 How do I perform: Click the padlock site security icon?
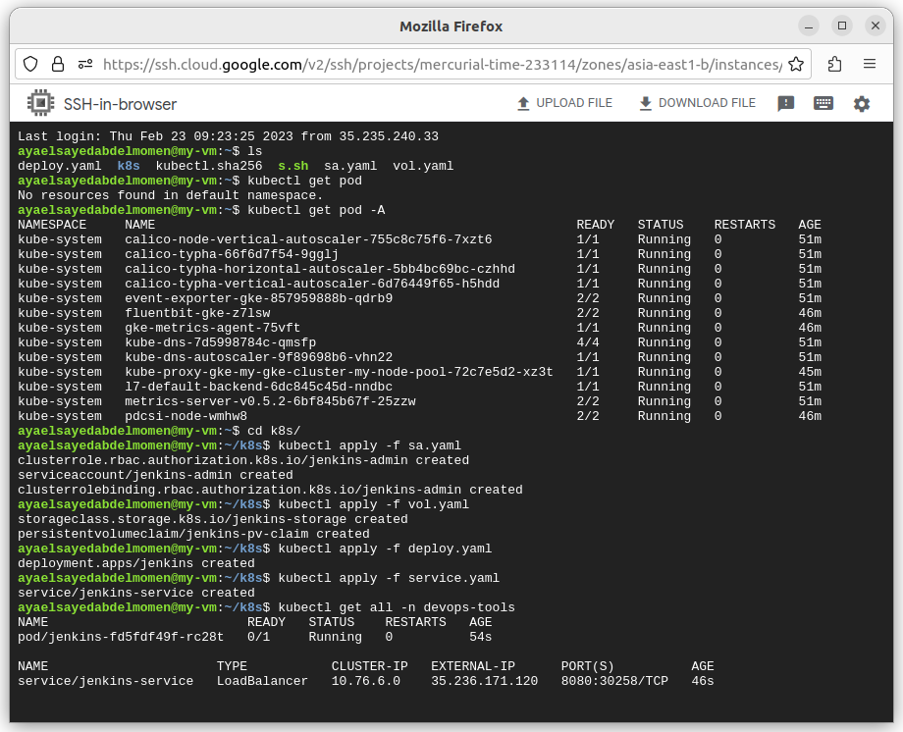59,64
